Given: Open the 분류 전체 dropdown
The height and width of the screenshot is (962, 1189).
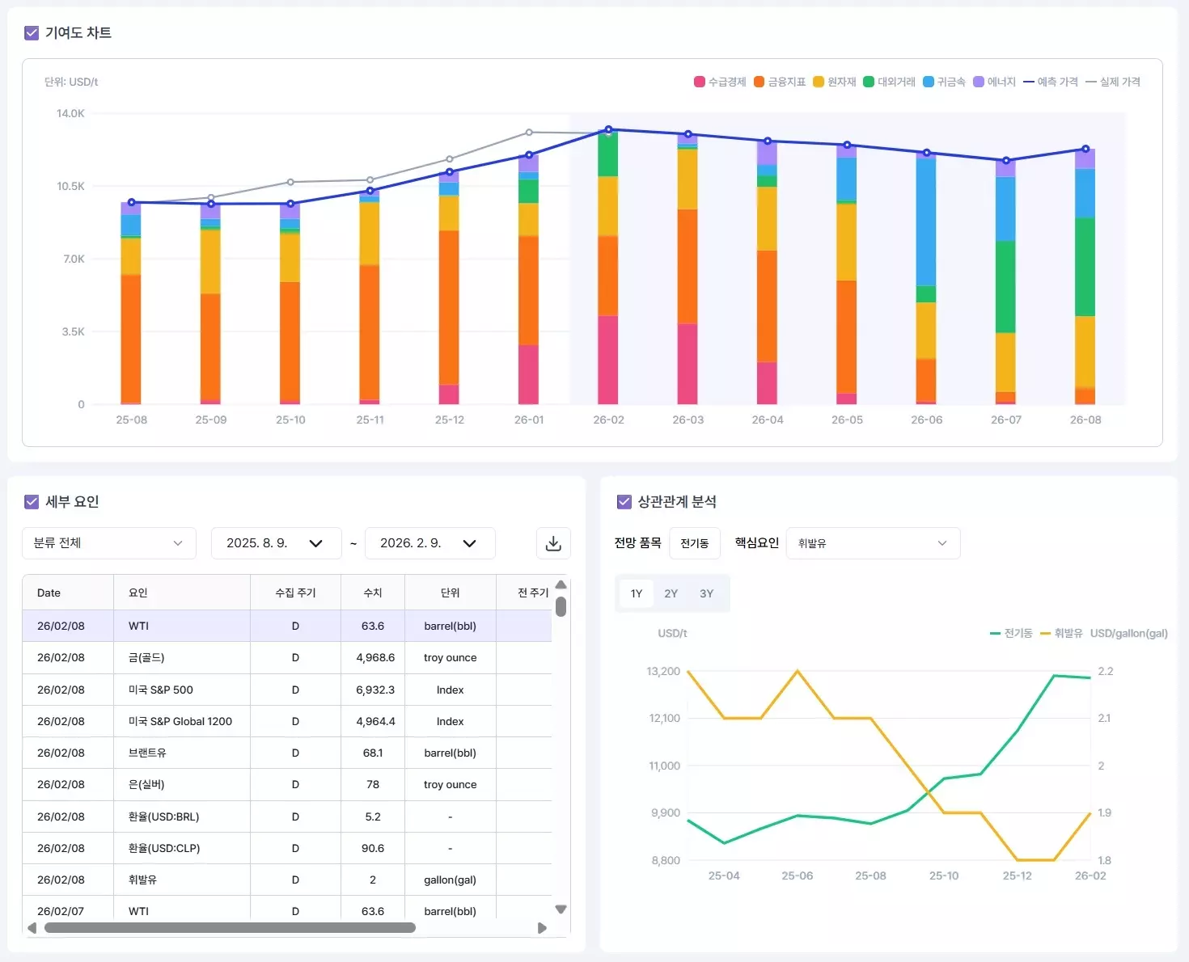Looking at the screenshot, I should [x=108, y=543].
